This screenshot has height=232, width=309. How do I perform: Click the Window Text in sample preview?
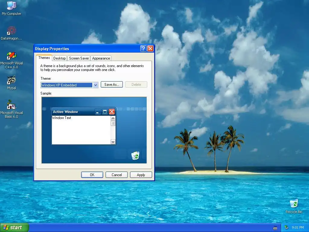[x=62, y=118]
